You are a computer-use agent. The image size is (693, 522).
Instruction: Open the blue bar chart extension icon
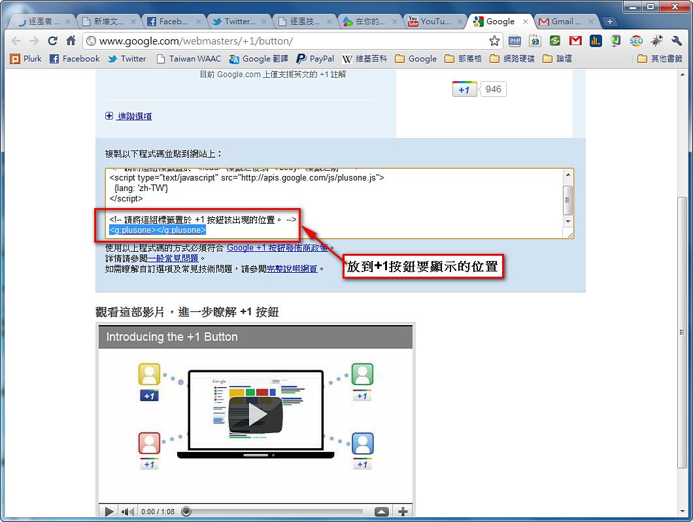596,41
